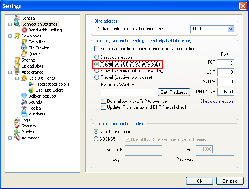Click the TLS/TCP port input field
The image size is (249, 189).
226,82
